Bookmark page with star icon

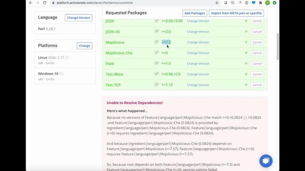point(217,3)
